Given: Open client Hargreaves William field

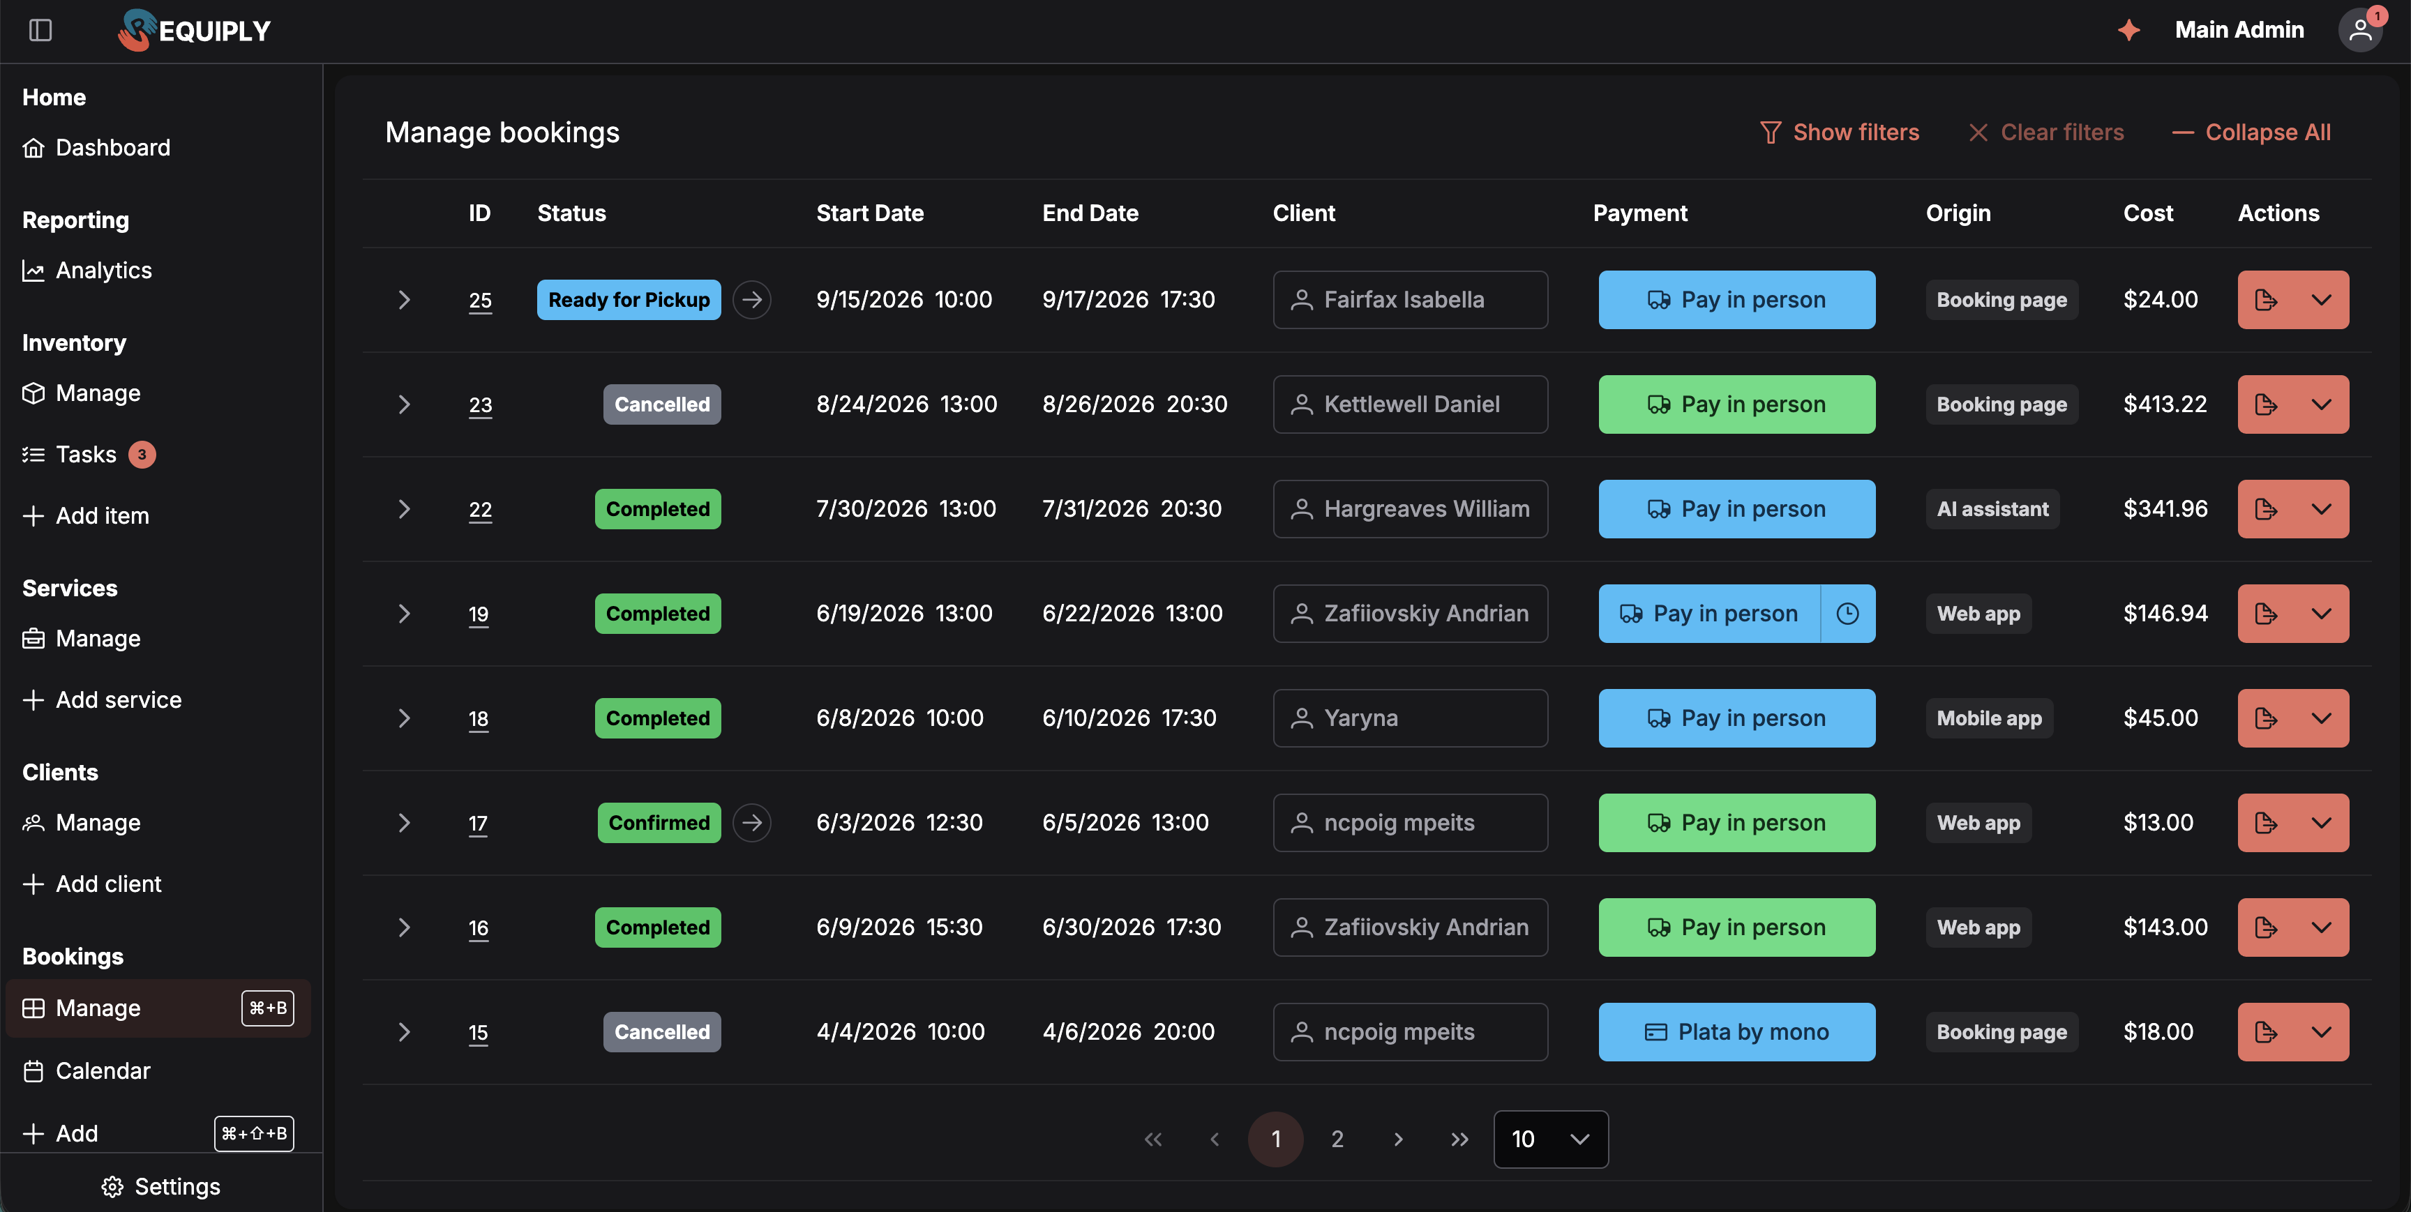Looking at the screenshot, I should [1411, 509].
